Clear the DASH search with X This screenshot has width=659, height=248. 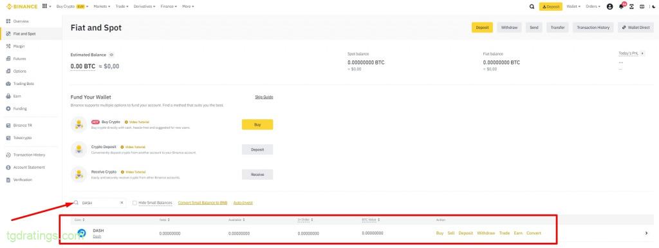pyautogui.click(x=122, y=203)
